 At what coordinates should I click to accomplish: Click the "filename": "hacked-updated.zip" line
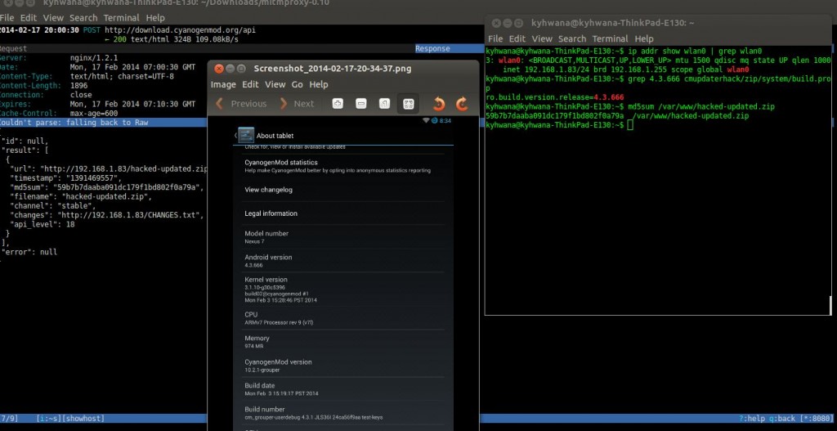[x=80, y=196]
